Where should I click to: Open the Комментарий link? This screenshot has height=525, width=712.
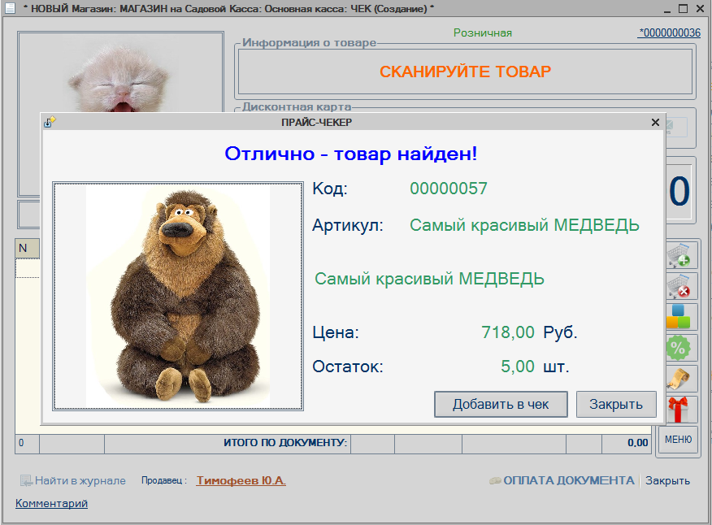pyautogui.click(x=52, y=503)
